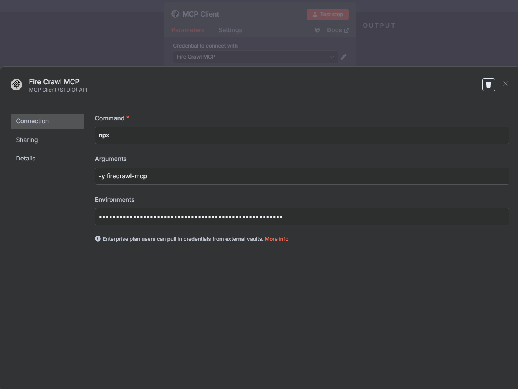Image resolution: width=518 pixels, height=389 pixels.
Task: Switch to the Parameters tab
Action: [x=188, y=30]
